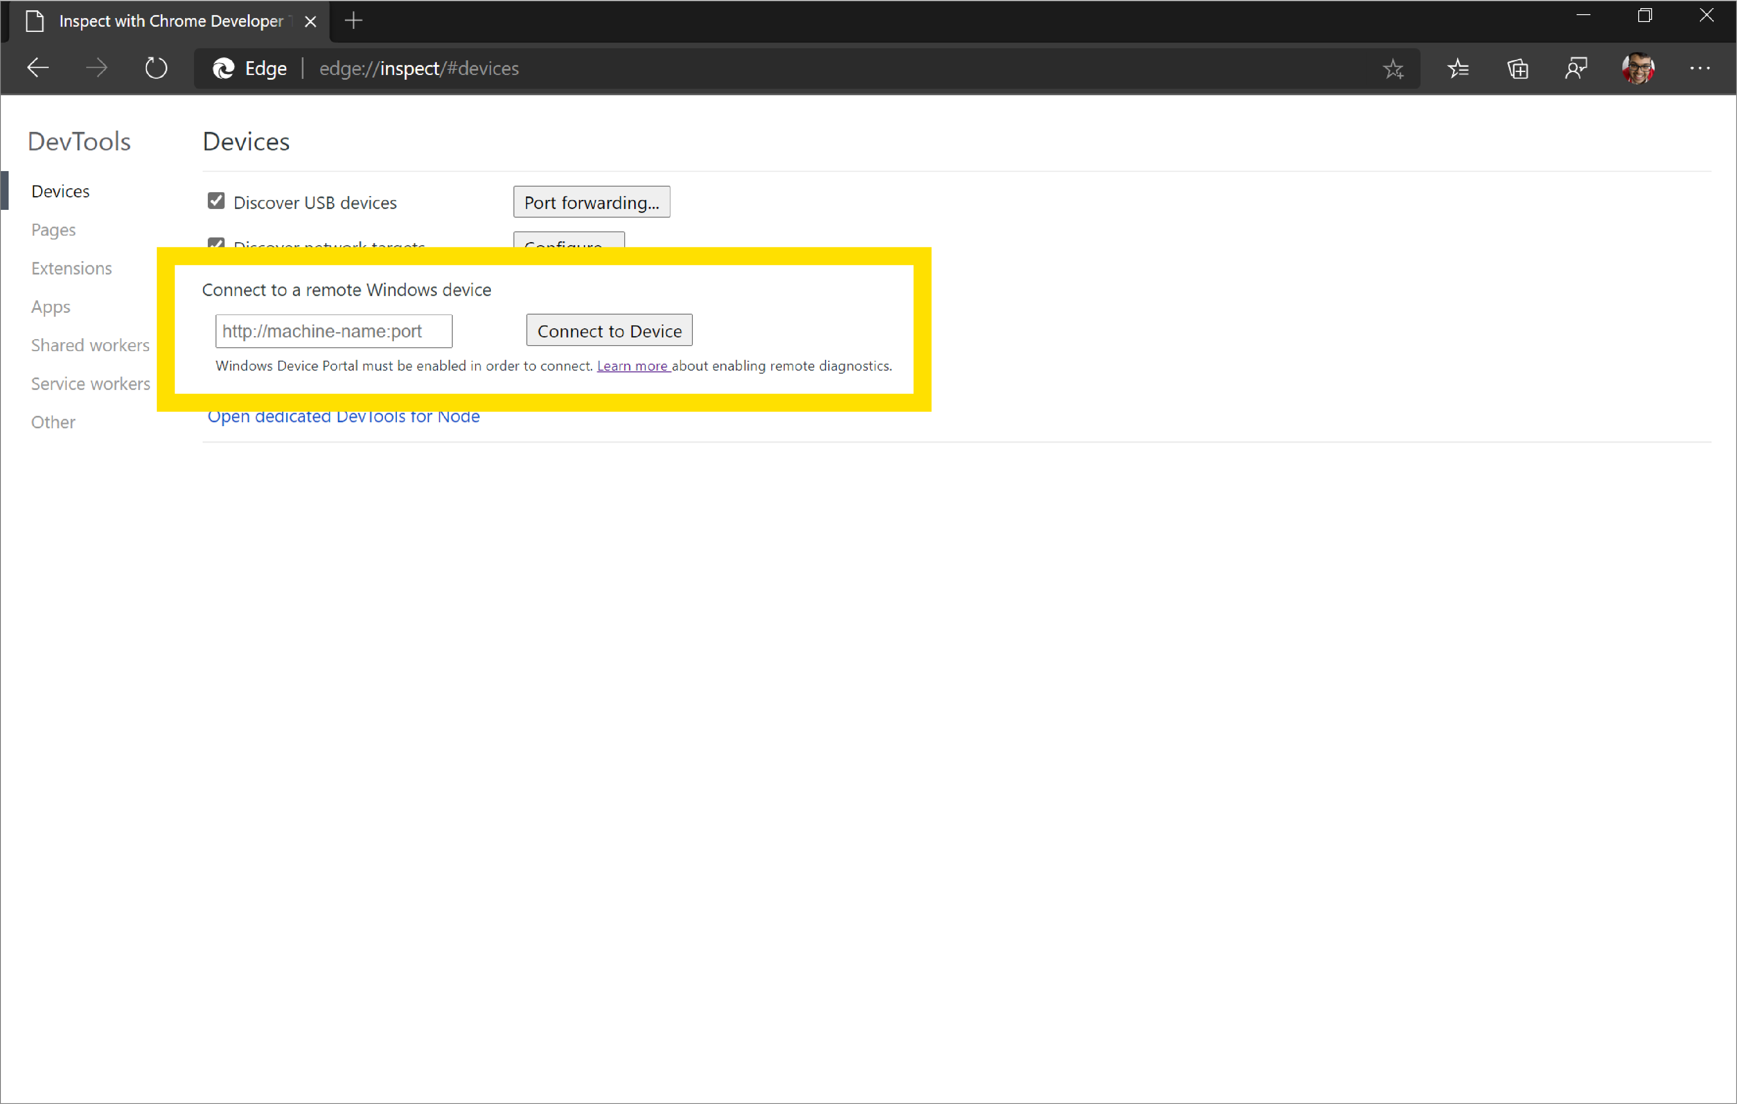This screenshot has height=1104, width=1737.
Task: Open dedicated DevTools for Node link
Action: click(343, 415)
